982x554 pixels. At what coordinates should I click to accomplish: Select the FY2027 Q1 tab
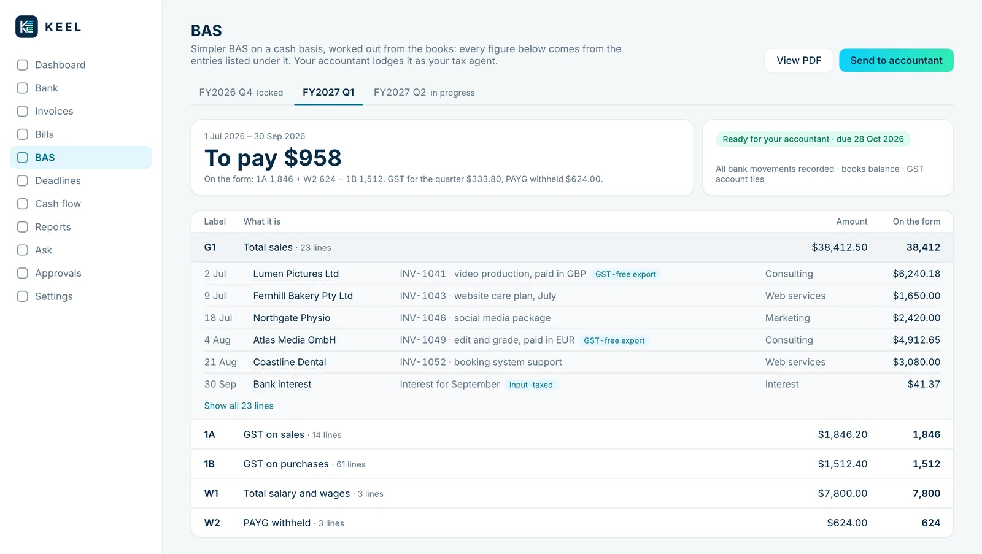[328, 93]
